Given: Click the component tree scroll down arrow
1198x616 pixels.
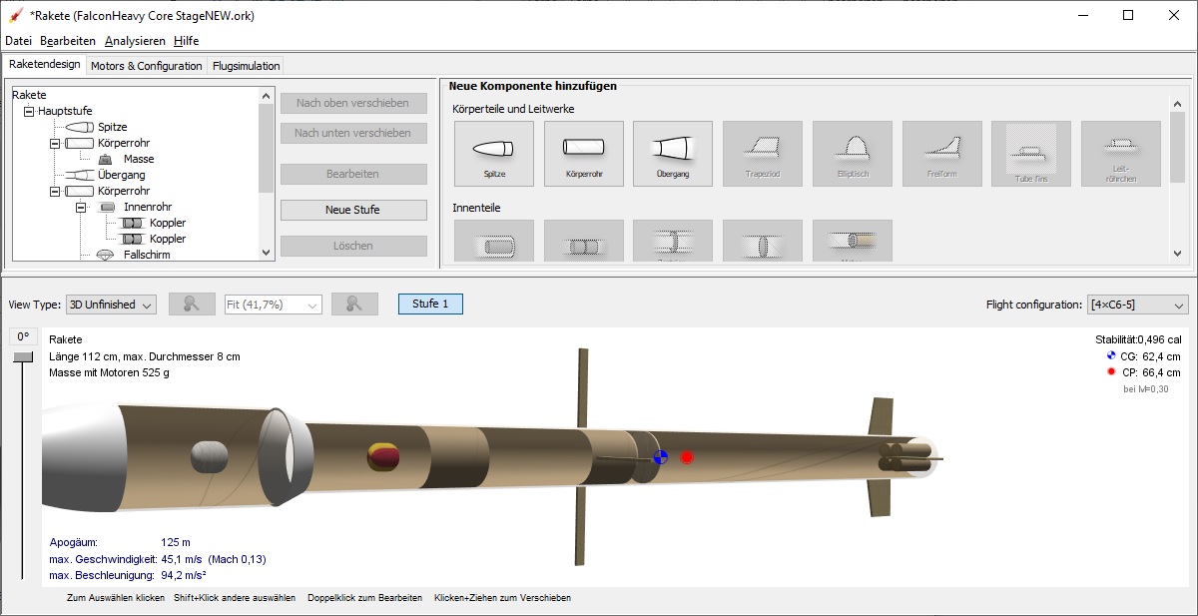Looking at the screenshot, I should tap(266, 254).
